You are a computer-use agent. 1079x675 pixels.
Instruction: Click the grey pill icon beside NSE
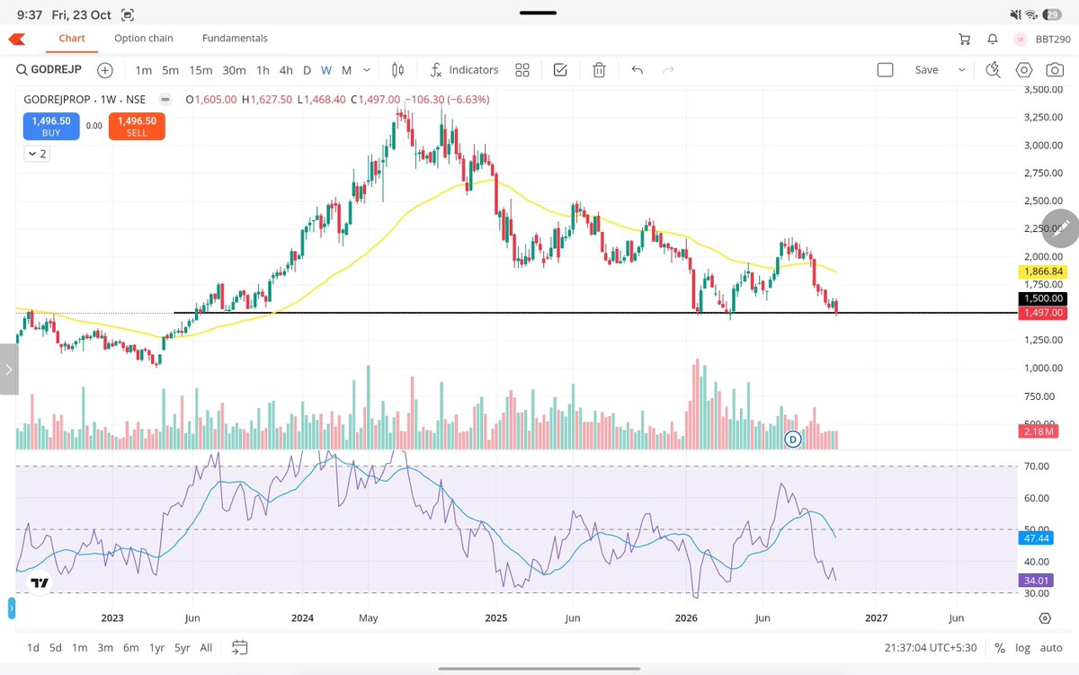(x=165, y=100)
